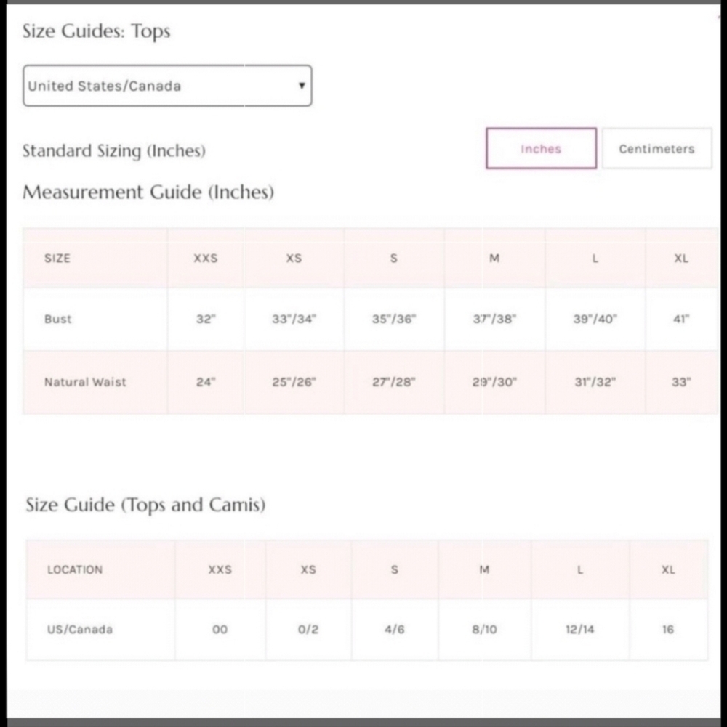Switch units to Centimeters
This screenshot has width=727, height=727.
point(656,148)
